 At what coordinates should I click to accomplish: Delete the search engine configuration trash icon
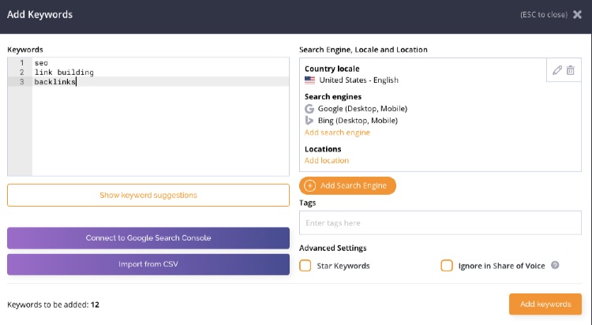[x=571, y=70]
